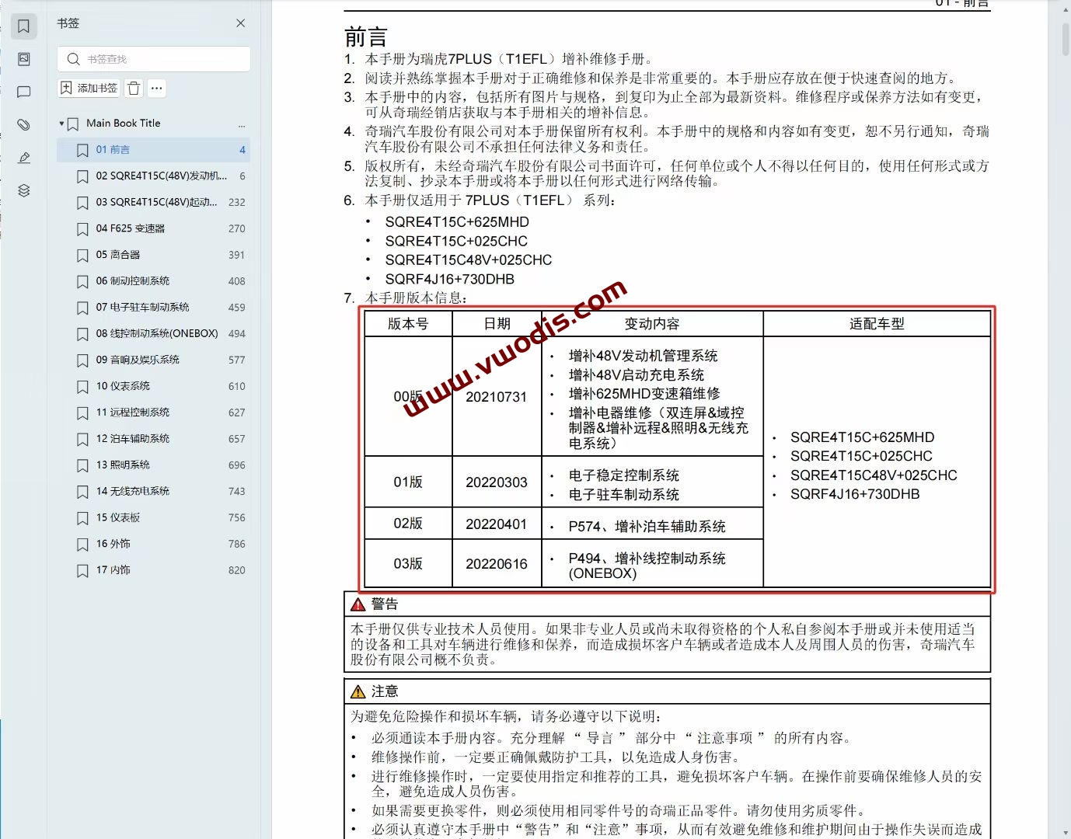Go to bookmark 05 离合器
This screenshot has width=1071, height=839.
tap(154, 255)
